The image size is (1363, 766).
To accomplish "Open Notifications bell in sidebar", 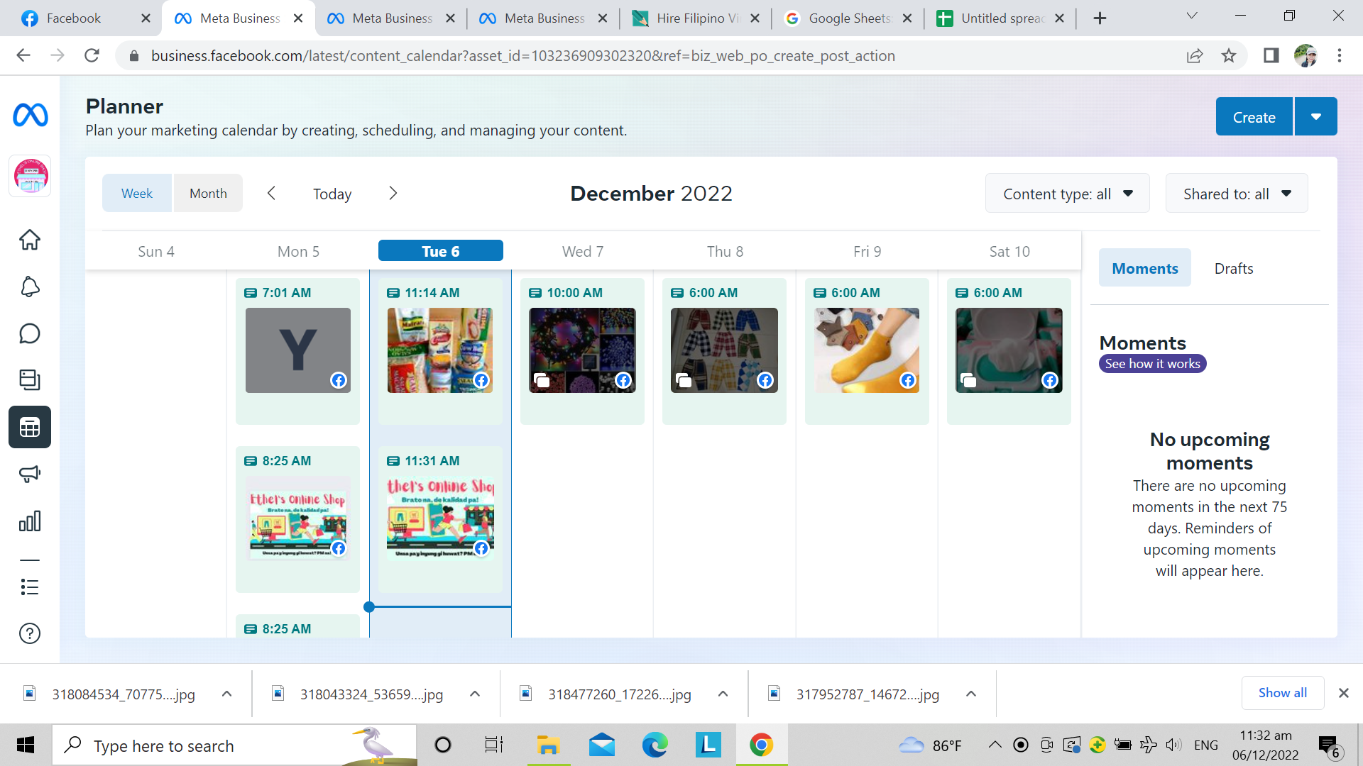I will 30,287.
